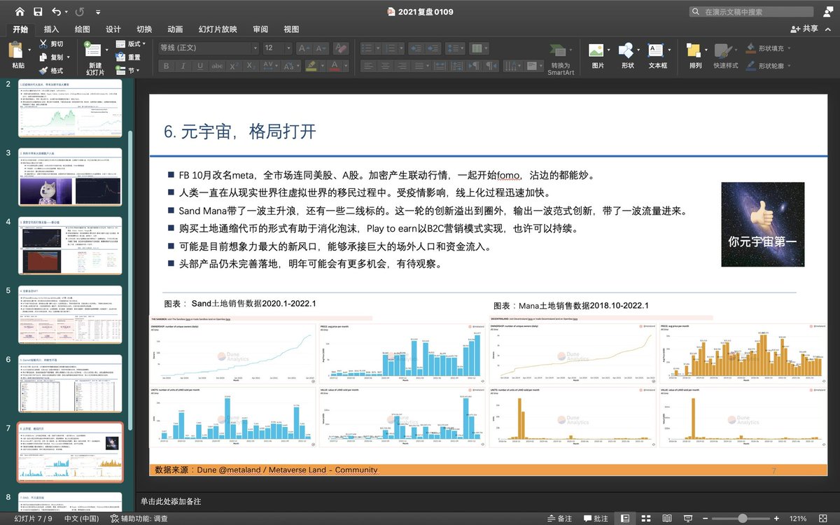Copy selection using 复制 button
This screenshot has height=525, width=840.
pyautogui.click(x=50, y=57)
